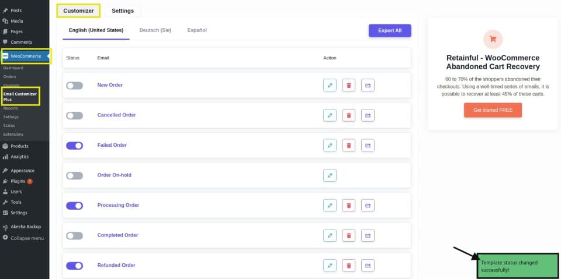The image size is (561, 279).
Task: Delete the Processing Order template
Action: click(348, 205)
